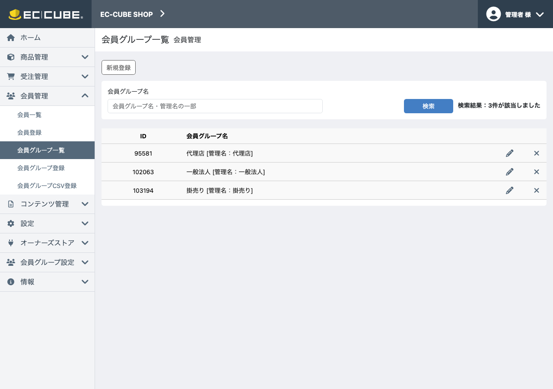Expand the 設定 chevron

(x=85, y=223)
